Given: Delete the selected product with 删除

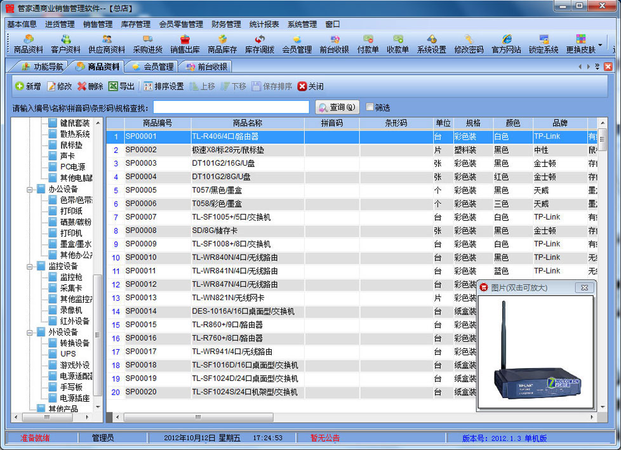Looking at the screenshot, I should 90,86.
